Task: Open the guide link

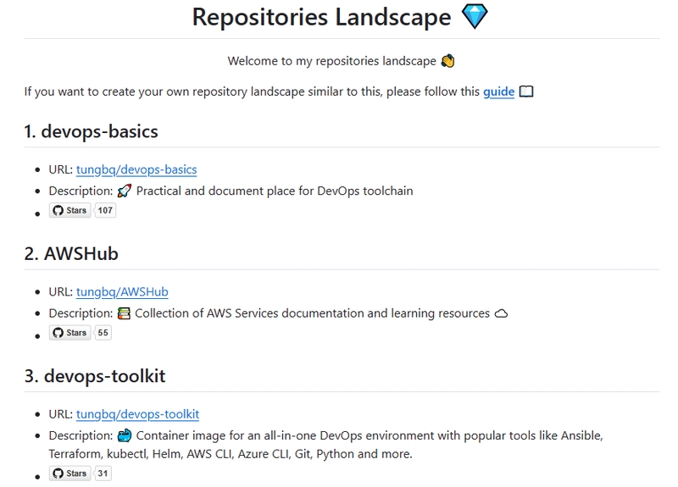Action: tap(498, 91)
